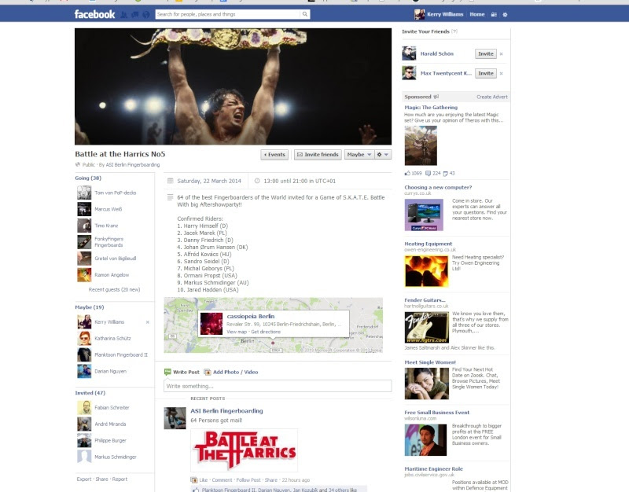Click the Add Photo / Video icon

tap(208, 372)
